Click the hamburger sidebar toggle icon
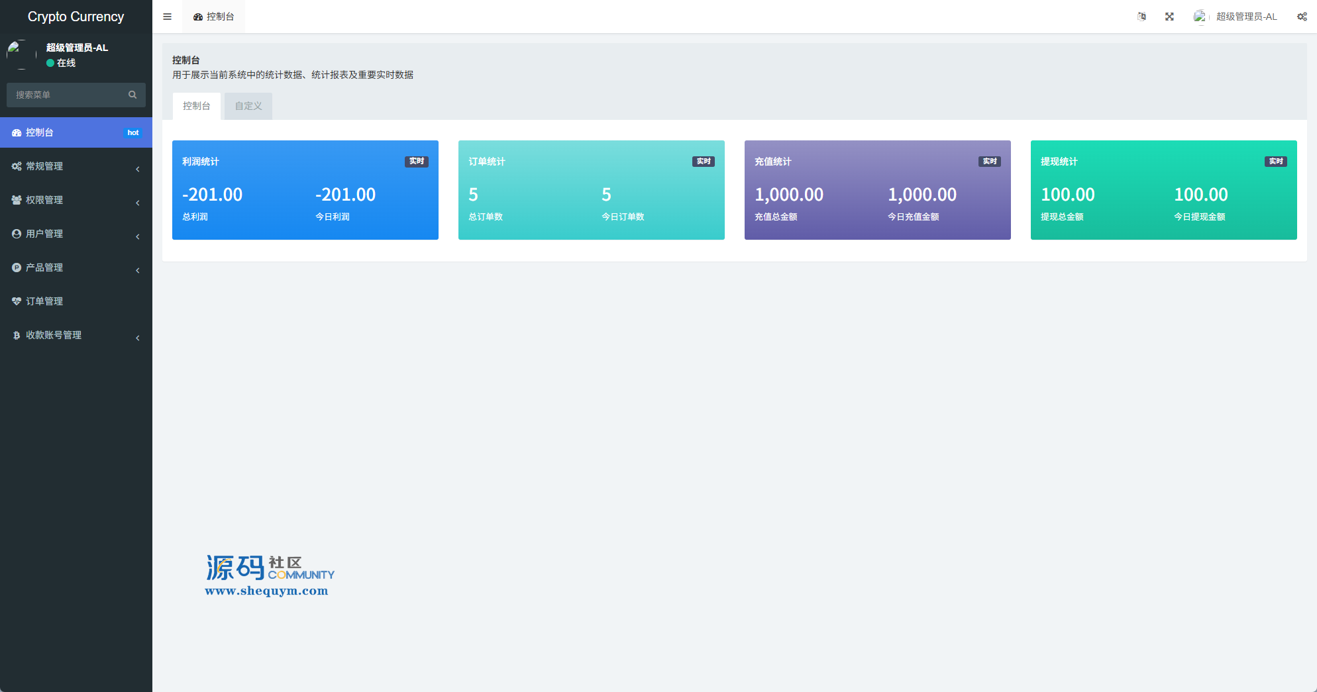 coord(167,17)
